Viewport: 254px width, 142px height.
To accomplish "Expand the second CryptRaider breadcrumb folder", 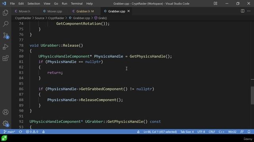I will click(x=56, y=18).
